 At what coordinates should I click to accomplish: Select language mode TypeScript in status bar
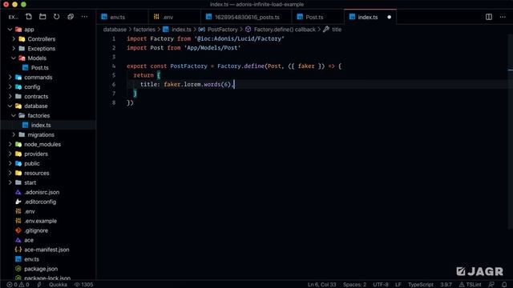click(420, 285)
